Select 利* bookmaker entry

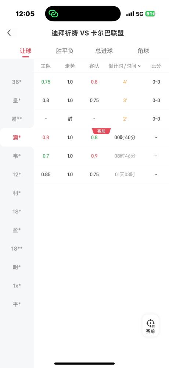click(17, 193)
